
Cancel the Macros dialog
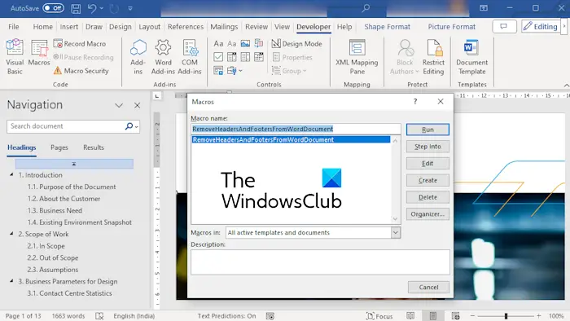pyautogui.click(x=428, y=288)
